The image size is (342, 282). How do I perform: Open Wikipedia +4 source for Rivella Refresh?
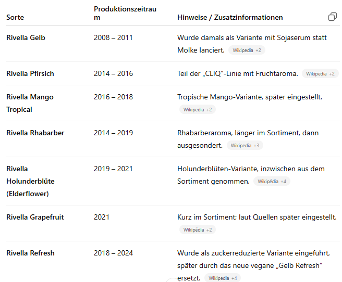click(223, 278)
